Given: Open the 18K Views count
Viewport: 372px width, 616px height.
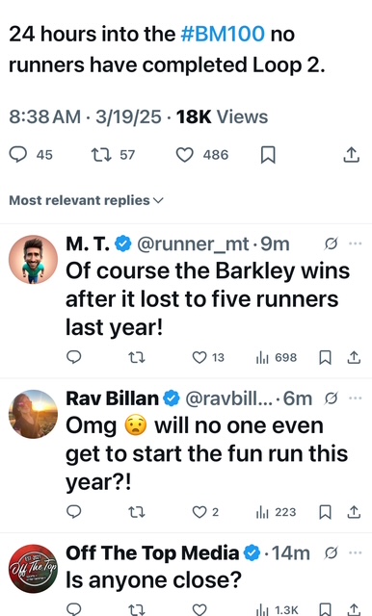Looking at the screenshot, I should pos(222,116).
